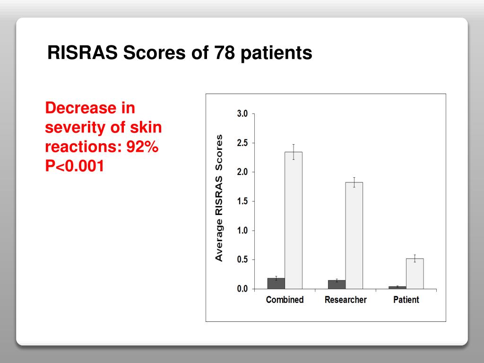Select the light bar for Patient

tap(415, 274)
